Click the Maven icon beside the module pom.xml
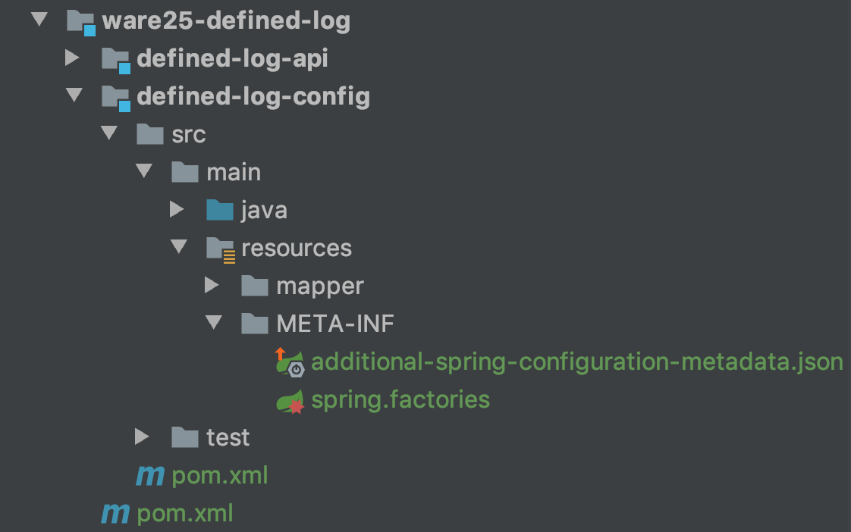This screenshot has width=851, height=532. (150, 475)
